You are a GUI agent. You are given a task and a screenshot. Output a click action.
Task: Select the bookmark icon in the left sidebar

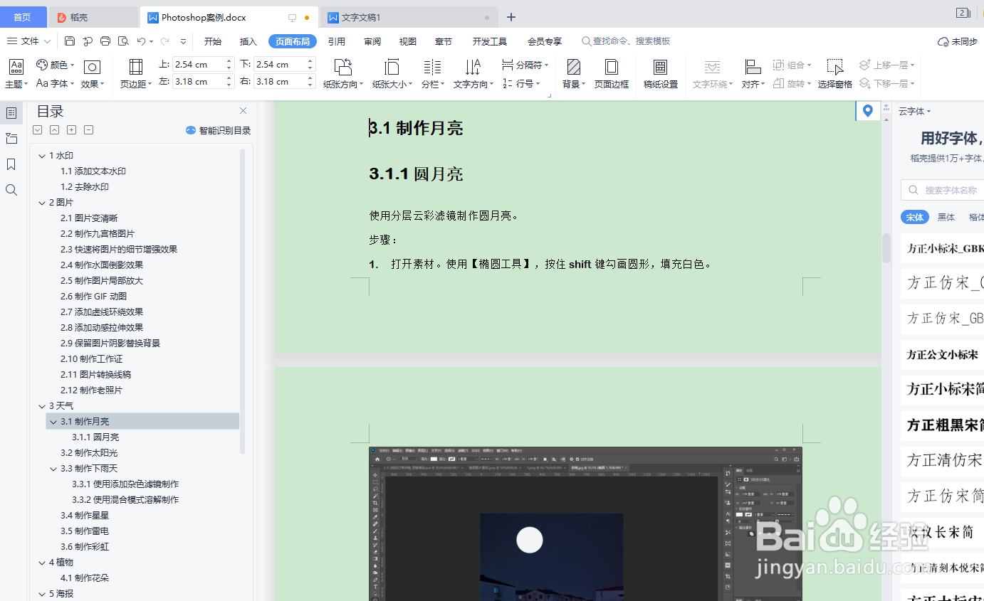11,164
